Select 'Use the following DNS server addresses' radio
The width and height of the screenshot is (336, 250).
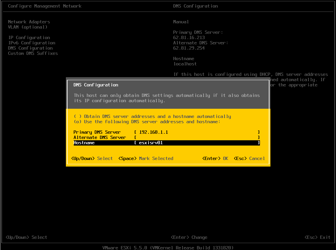click(x=77, y=122)
